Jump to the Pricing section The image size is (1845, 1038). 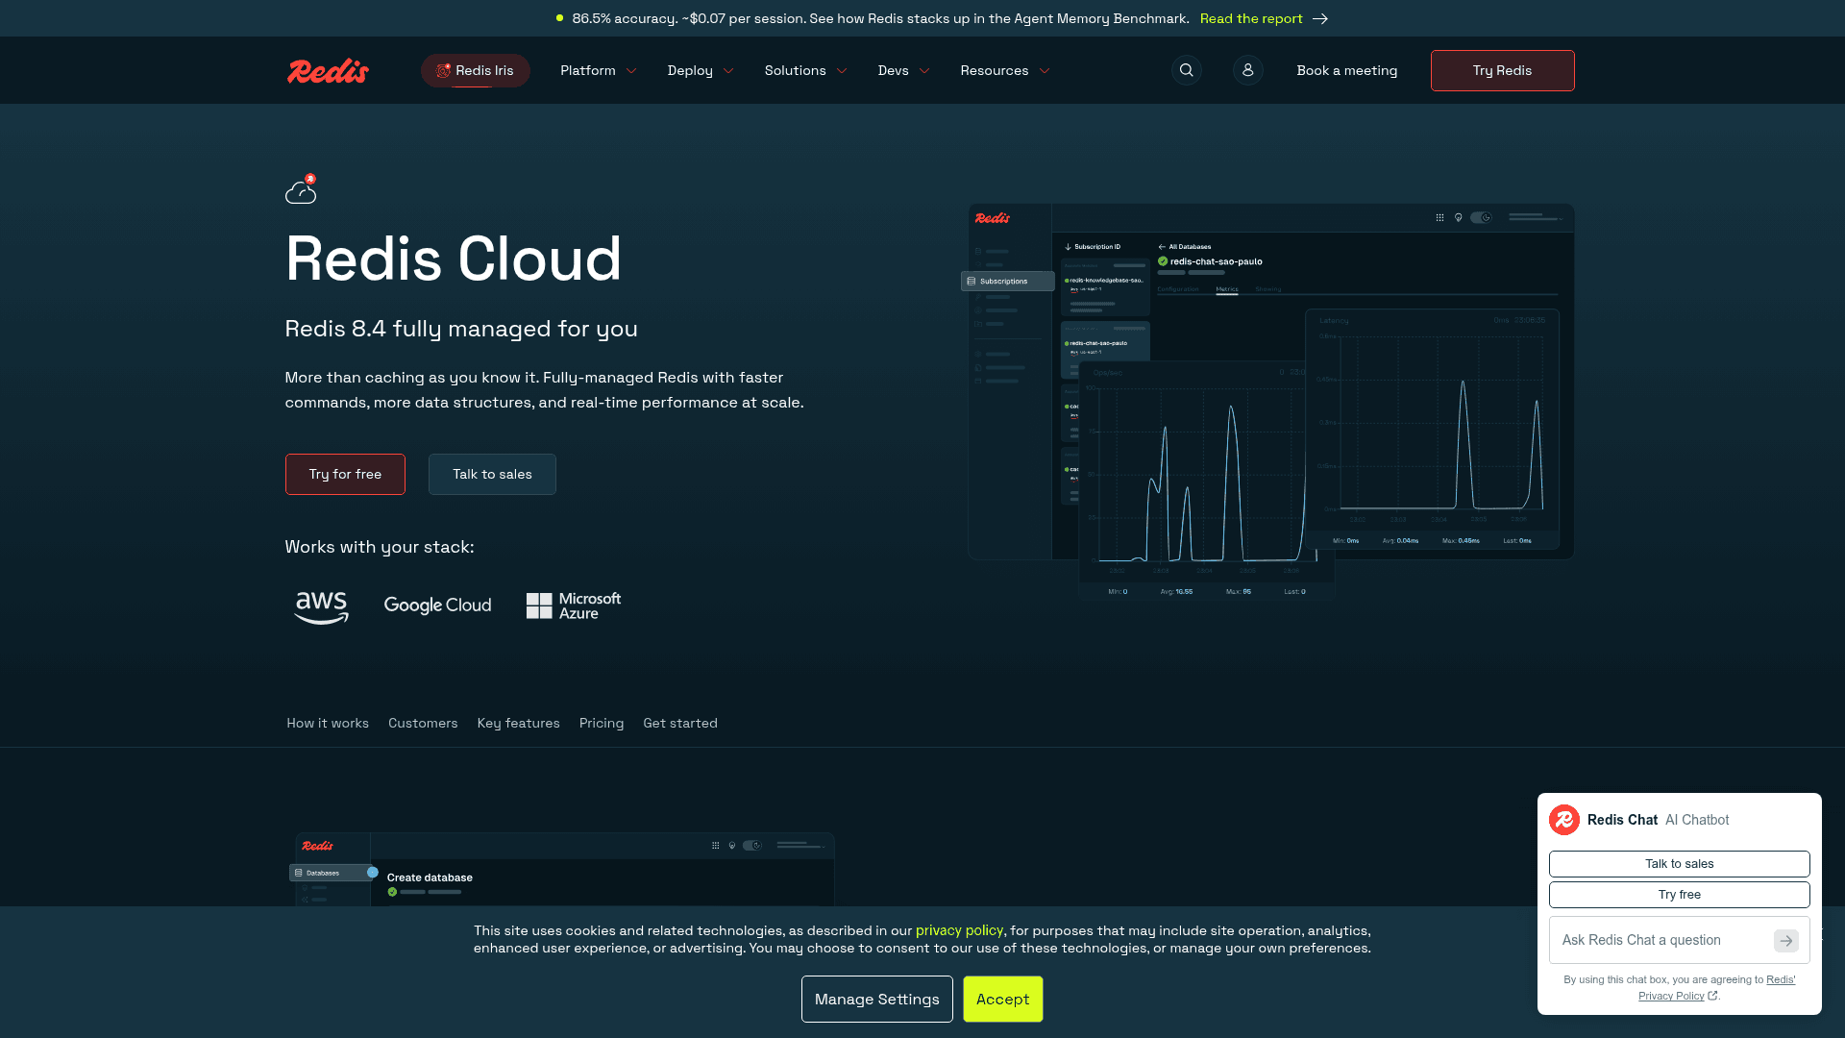(602, 724)
